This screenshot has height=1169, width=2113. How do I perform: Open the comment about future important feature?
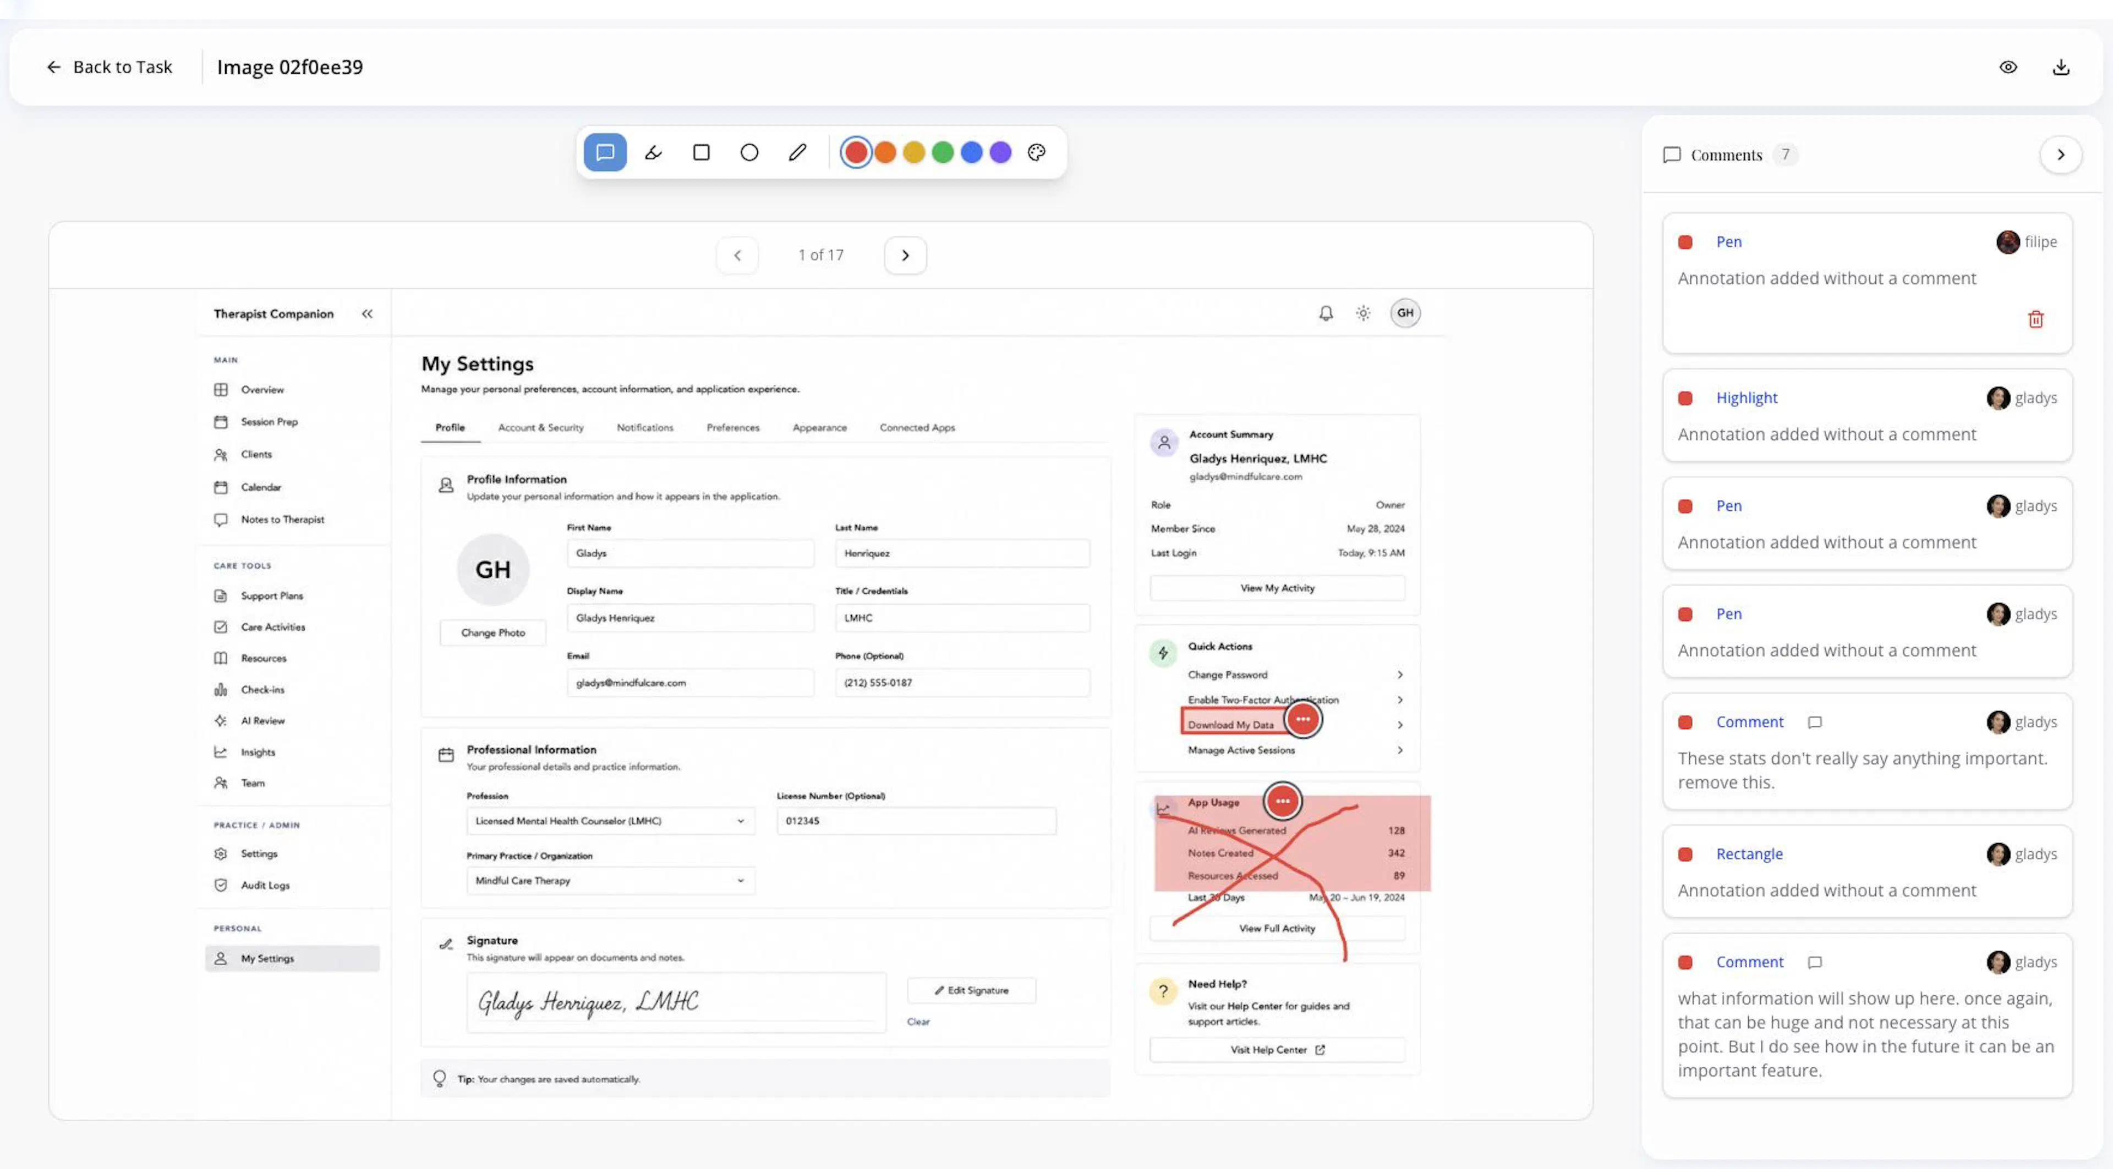(x=1867, y=1016)
